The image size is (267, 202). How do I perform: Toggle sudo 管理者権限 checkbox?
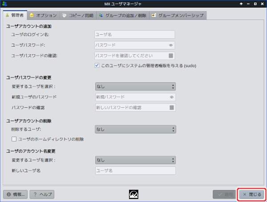(97, 65)
